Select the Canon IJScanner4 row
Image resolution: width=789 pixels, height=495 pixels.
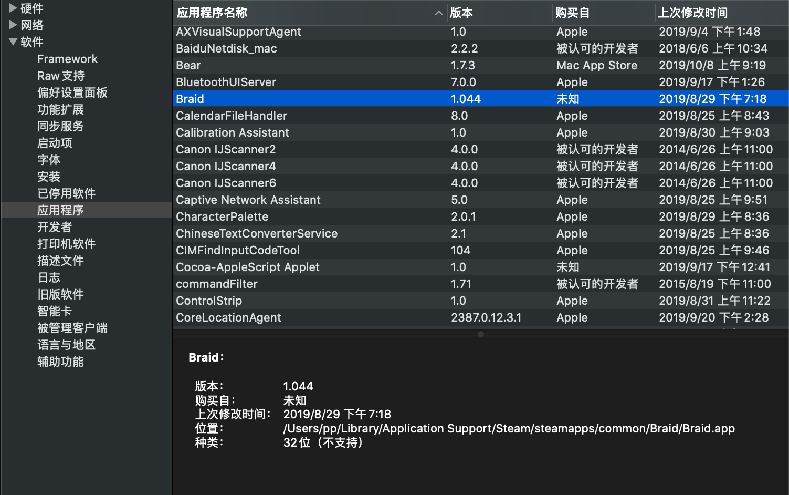[480, 166]
